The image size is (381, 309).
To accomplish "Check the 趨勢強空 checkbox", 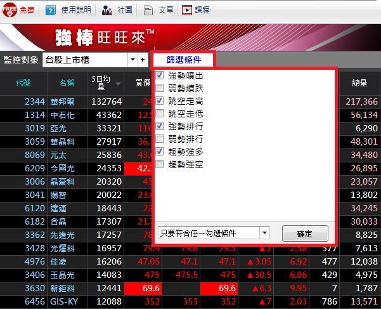I will point(159,164).
